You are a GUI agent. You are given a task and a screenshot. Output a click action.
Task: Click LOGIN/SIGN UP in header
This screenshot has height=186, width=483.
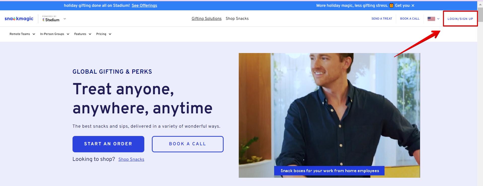point(460,19)
